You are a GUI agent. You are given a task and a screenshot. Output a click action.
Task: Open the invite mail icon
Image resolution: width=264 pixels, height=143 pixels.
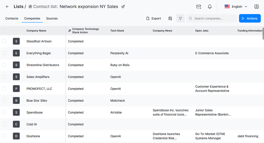coord(199,6)
